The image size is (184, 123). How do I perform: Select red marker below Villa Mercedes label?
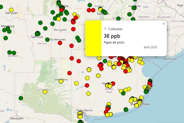60,43
